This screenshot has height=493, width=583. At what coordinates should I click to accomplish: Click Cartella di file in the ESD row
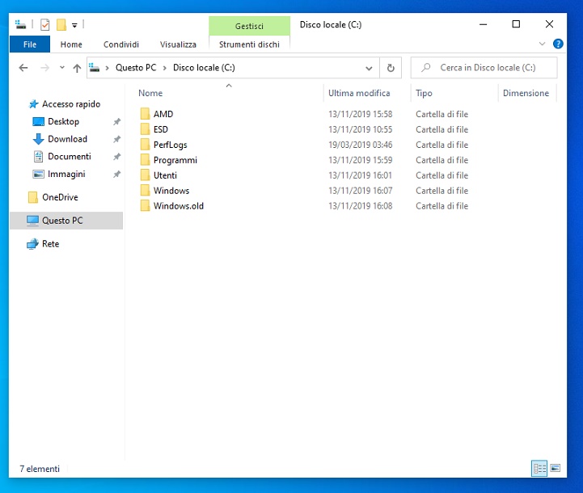[x=441, y=129]
